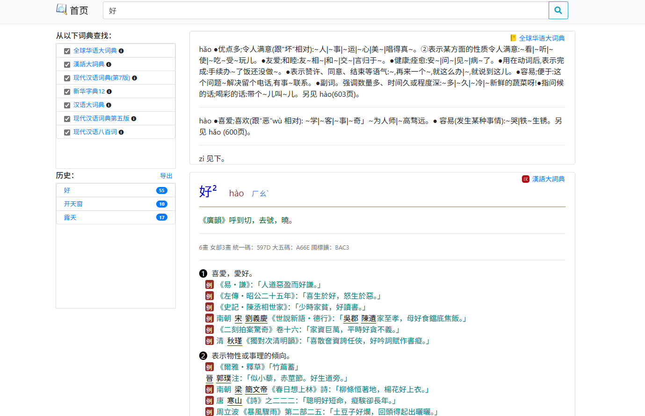Open the info icon next to 全球华语大词典
The image size is (645, 416).
click(122, 50)
